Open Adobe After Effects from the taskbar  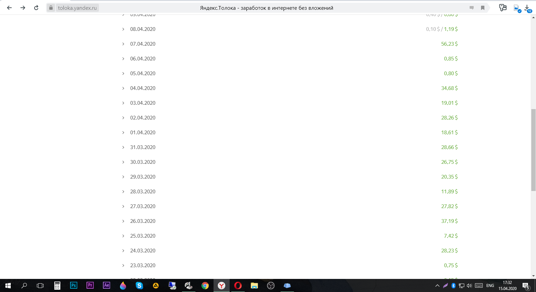coord(107,286)
